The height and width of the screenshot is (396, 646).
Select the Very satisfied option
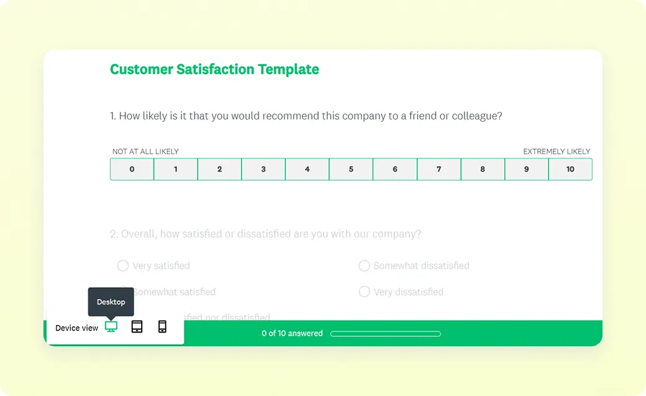click(x=123, y=266)
